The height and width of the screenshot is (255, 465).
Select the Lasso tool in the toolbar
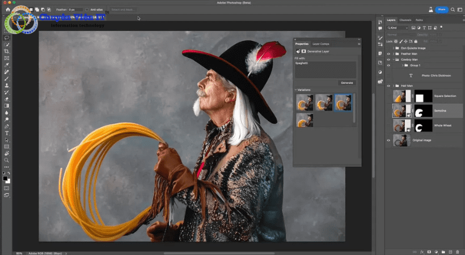pyautogui.click(x=7, y=38)
